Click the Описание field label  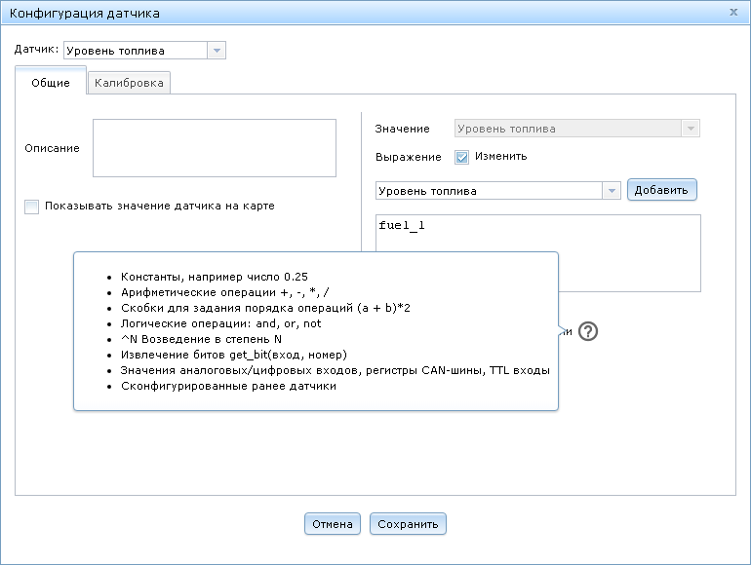(53, 148)
